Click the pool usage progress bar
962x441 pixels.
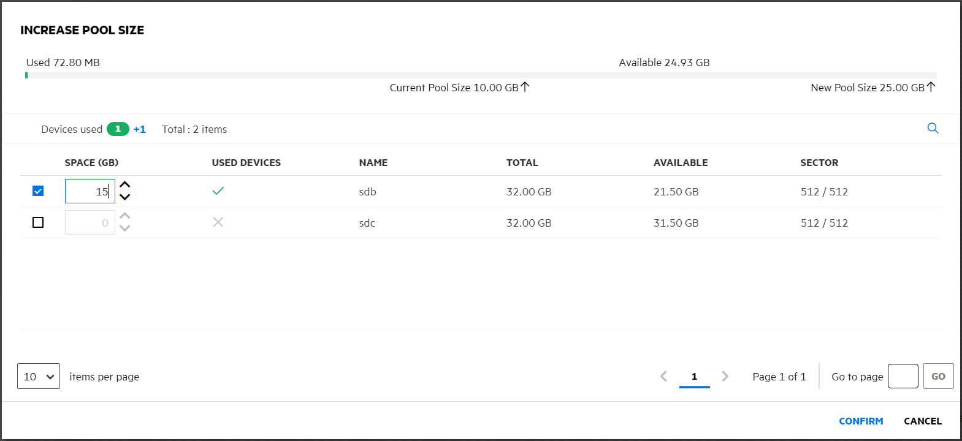[x=481, y=75]
